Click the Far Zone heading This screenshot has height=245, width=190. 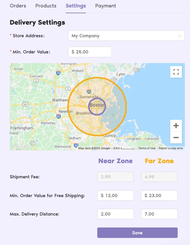(x=159, y=161)
